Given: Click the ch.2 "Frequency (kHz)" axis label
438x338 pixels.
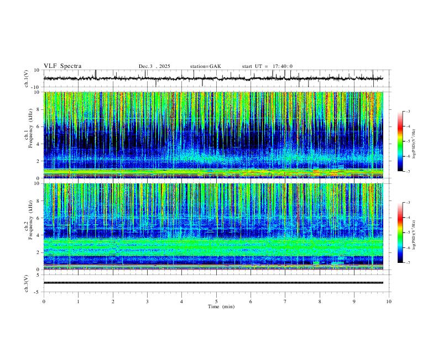Looking at the screenshot, I should click(30, 220).
